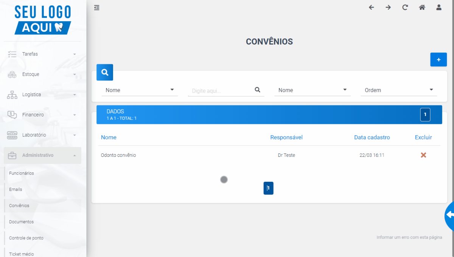The image size is (454, 257).
Task: Click the Tarefas checklist icon
Action: click(x=12, y=54)
